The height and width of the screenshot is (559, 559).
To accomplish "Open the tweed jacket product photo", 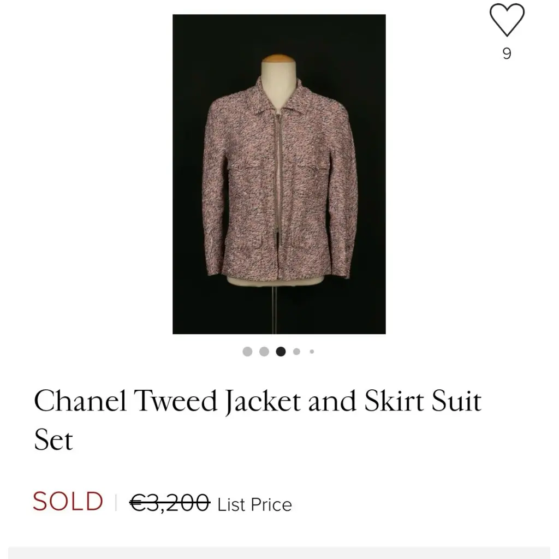I will (x=279, y=174).
